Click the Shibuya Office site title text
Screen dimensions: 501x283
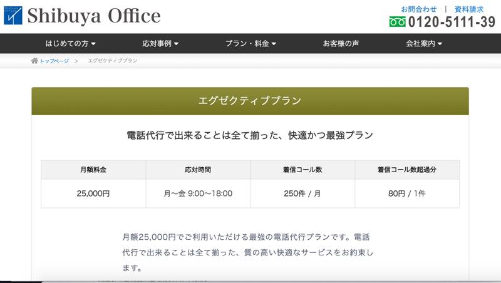[x=94, y=16]
